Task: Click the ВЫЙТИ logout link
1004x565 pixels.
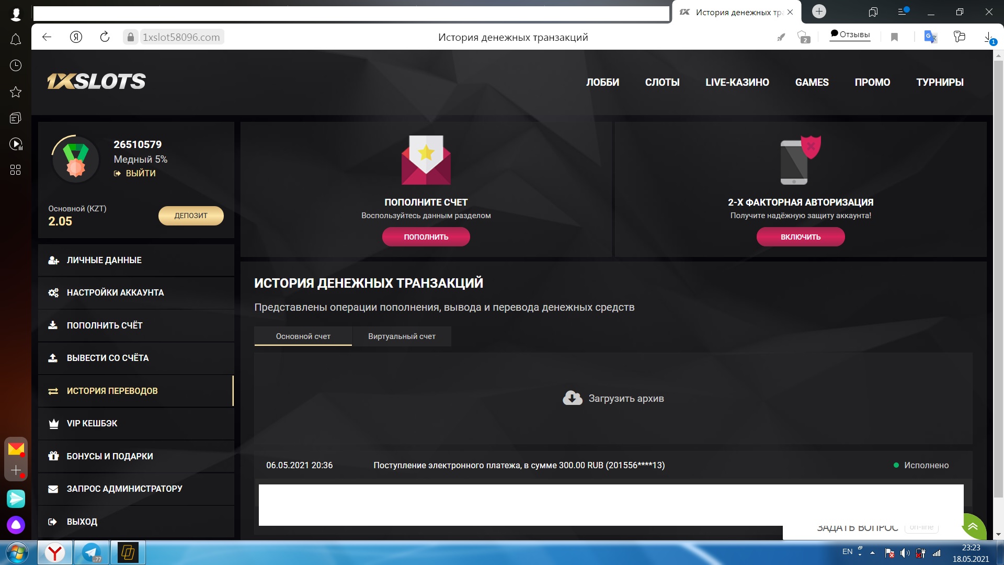Action: click(x=140, y=173)
